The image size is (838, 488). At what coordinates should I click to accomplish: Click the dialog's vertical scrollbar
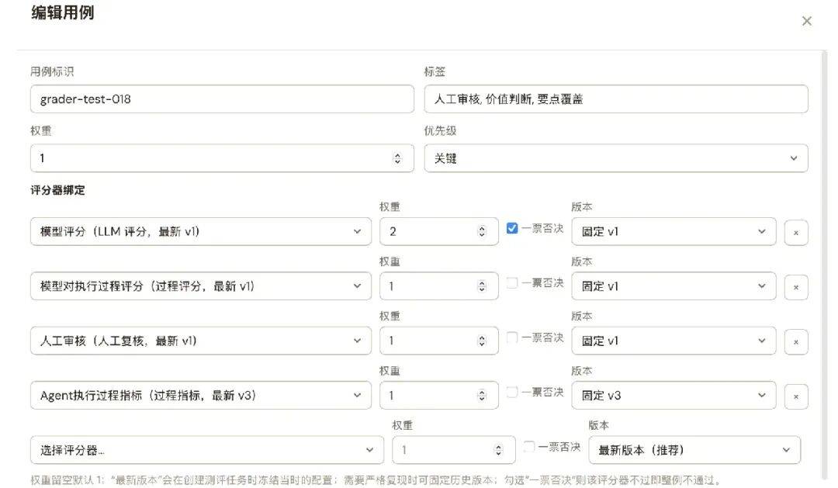(825, 265)
